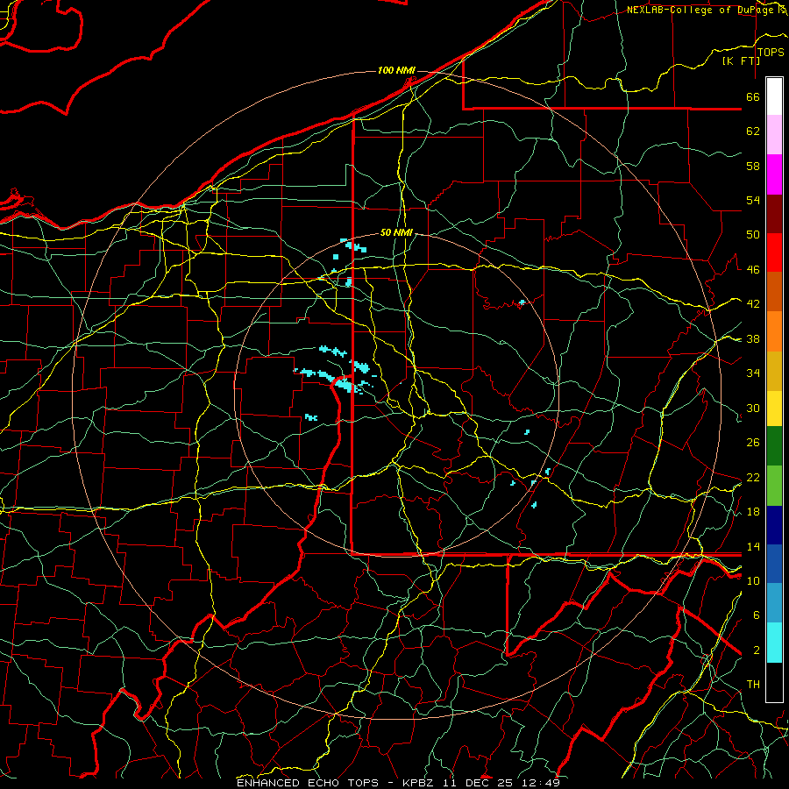Viewport: 789px width, 789px height.
Task: Click the 'KPBZ' radar site identifier
Action: point(417,783)
